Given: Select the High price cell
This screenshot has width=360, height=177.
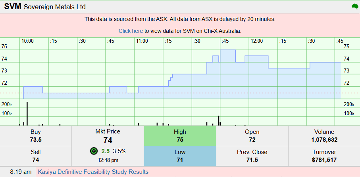Looking at the screenshot, I should click(x=180, y=136).
